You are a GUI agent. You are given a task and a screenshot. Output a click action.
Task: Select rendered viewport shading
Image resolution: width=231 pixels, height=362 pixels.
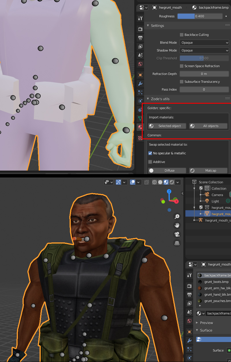coord(172,182)
